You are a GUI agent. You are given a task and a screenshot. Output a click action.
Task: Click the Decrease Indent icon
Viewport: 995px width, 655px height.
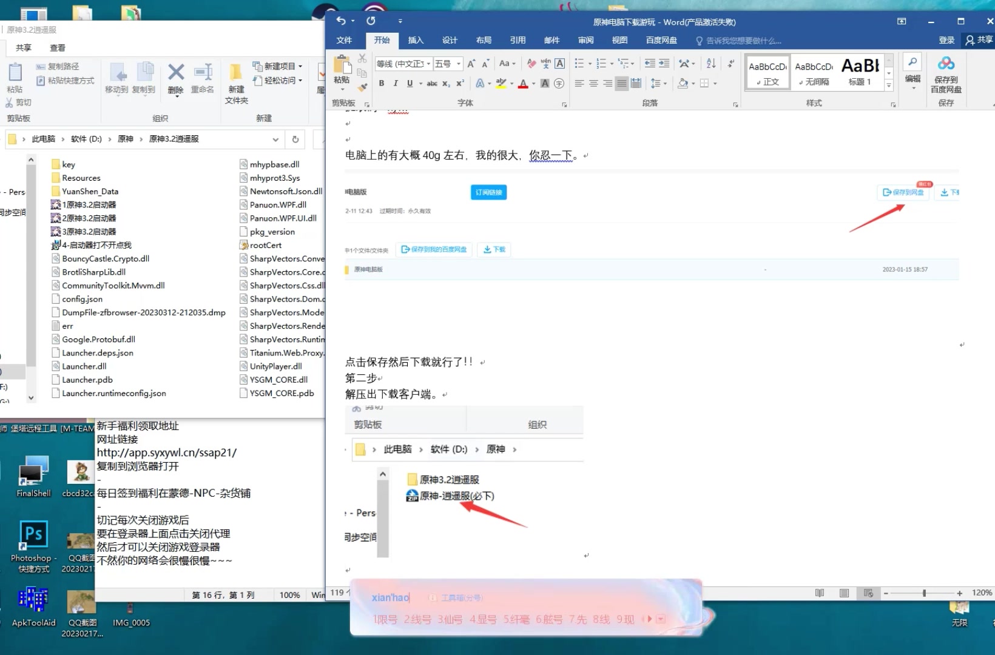click(650, 63)
